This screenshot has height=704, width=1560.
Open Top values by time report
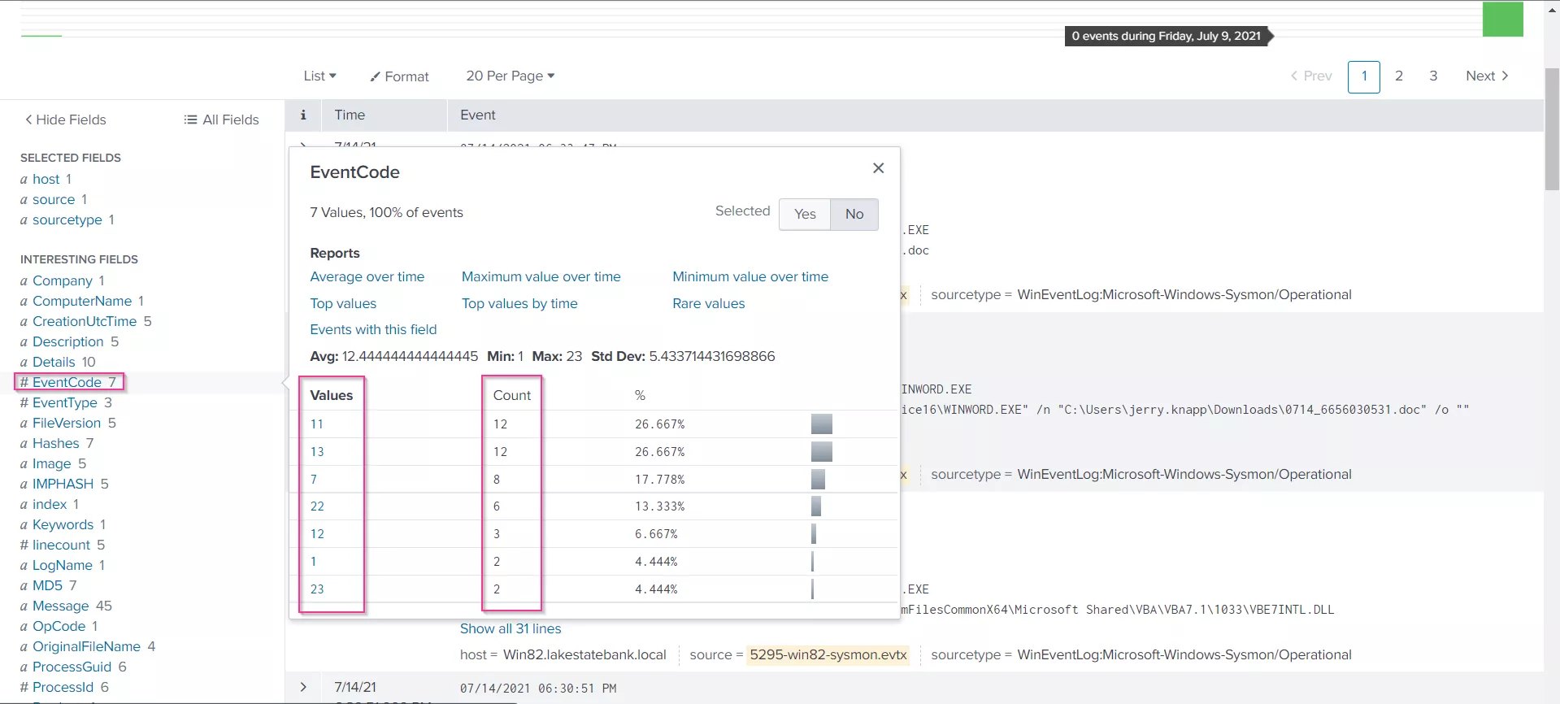pos(519,303)
